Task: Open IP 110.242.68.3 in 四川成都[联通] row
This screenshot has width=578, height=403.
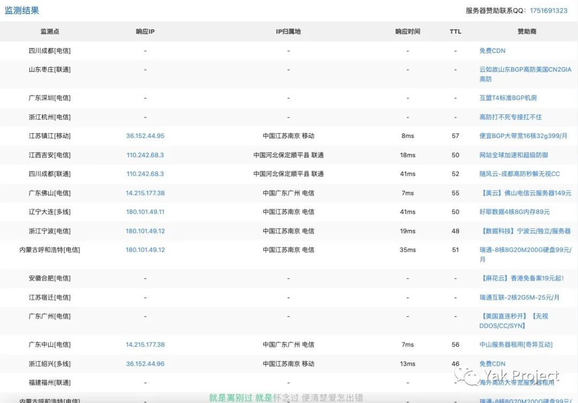Action: (145, 174)
